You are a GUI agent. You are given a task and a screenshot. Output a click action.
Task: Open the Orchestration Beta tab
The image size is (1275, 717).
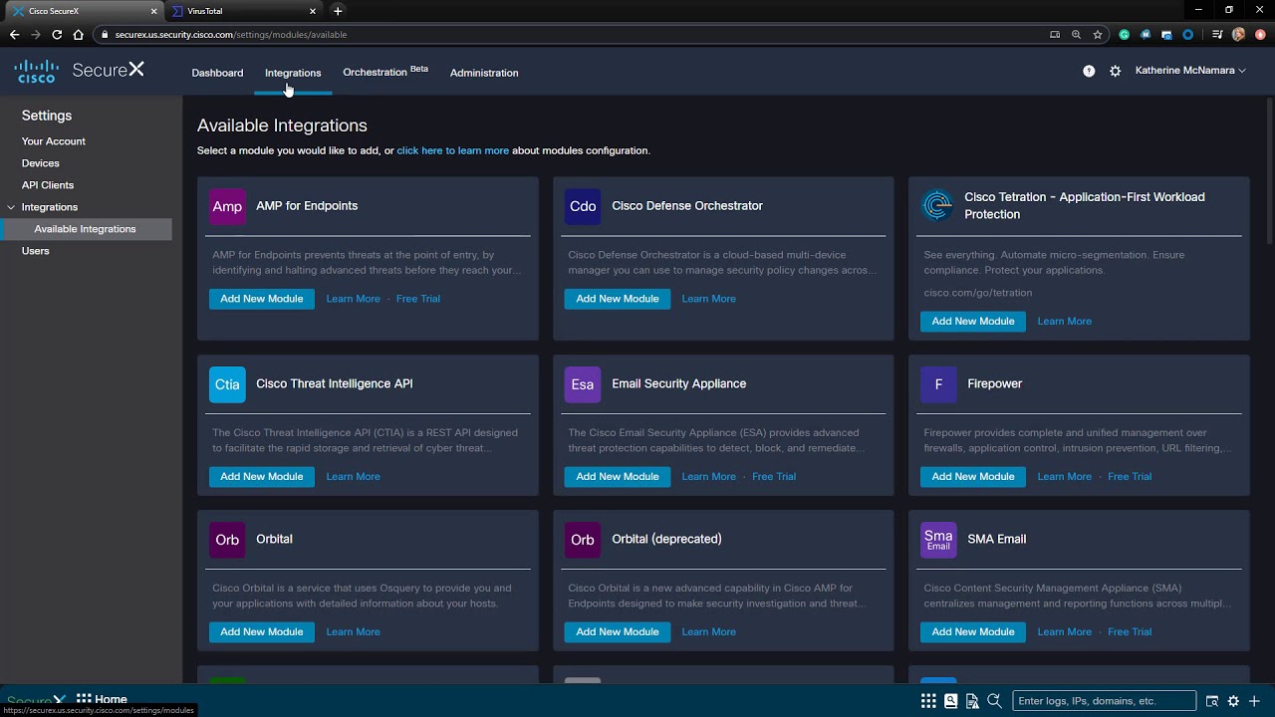[385, 72]
